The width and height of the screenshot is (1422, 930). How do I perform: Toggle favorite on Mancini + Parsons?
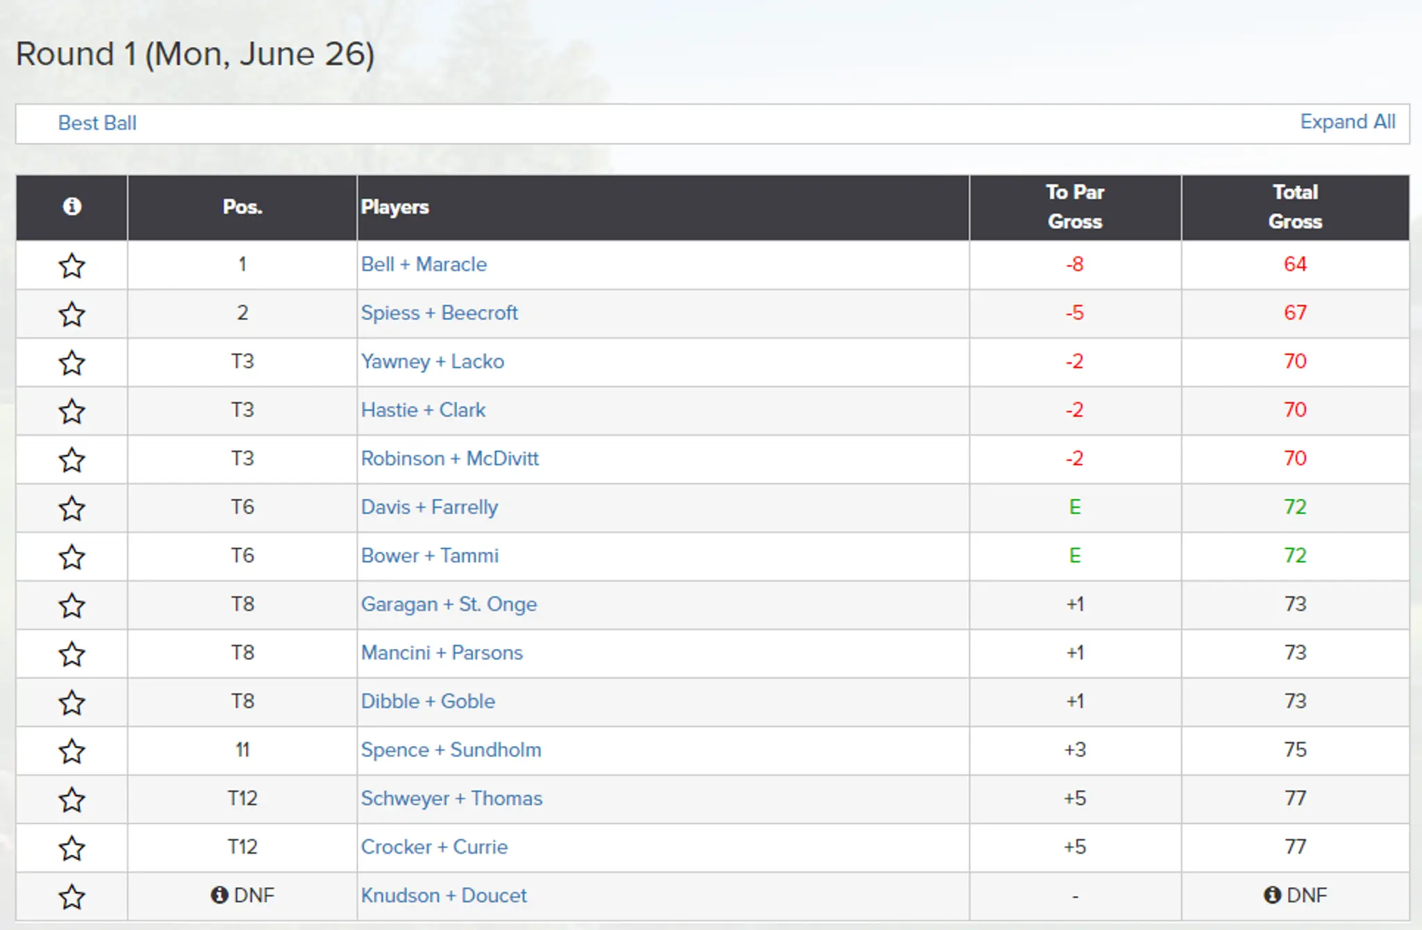click(x=72, y=653)
